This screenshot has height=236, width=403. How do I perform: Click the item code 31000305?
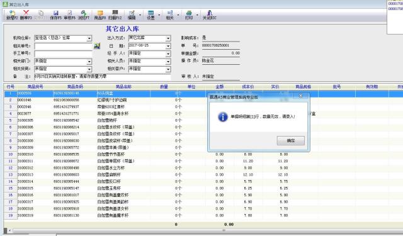tap(25, 120)
